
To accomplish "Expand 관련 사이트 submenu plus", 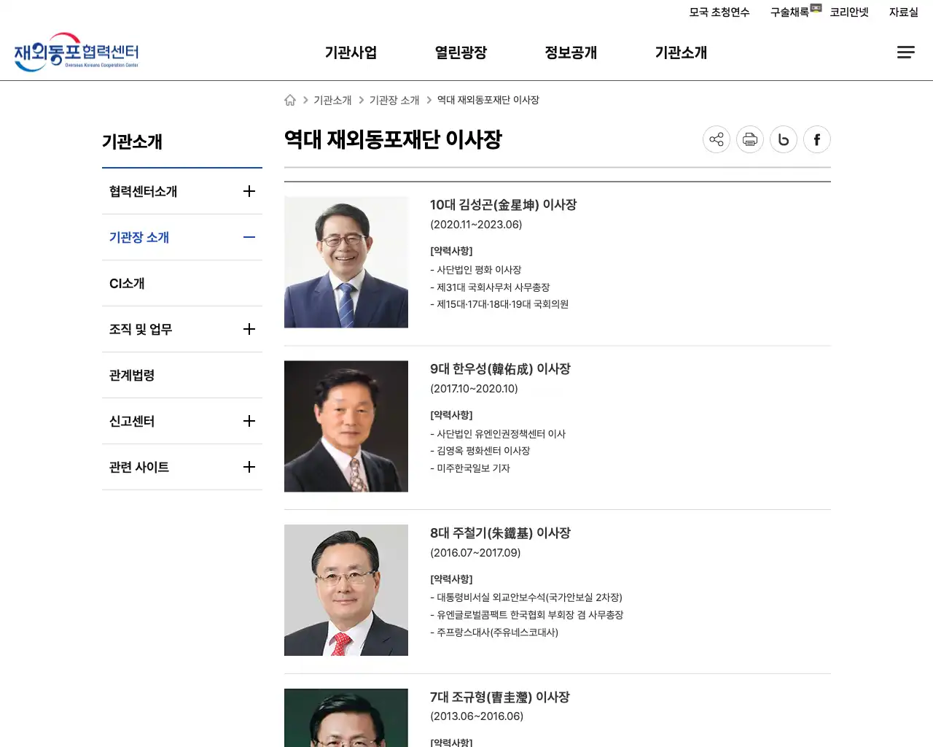I will tap(249, 467).
